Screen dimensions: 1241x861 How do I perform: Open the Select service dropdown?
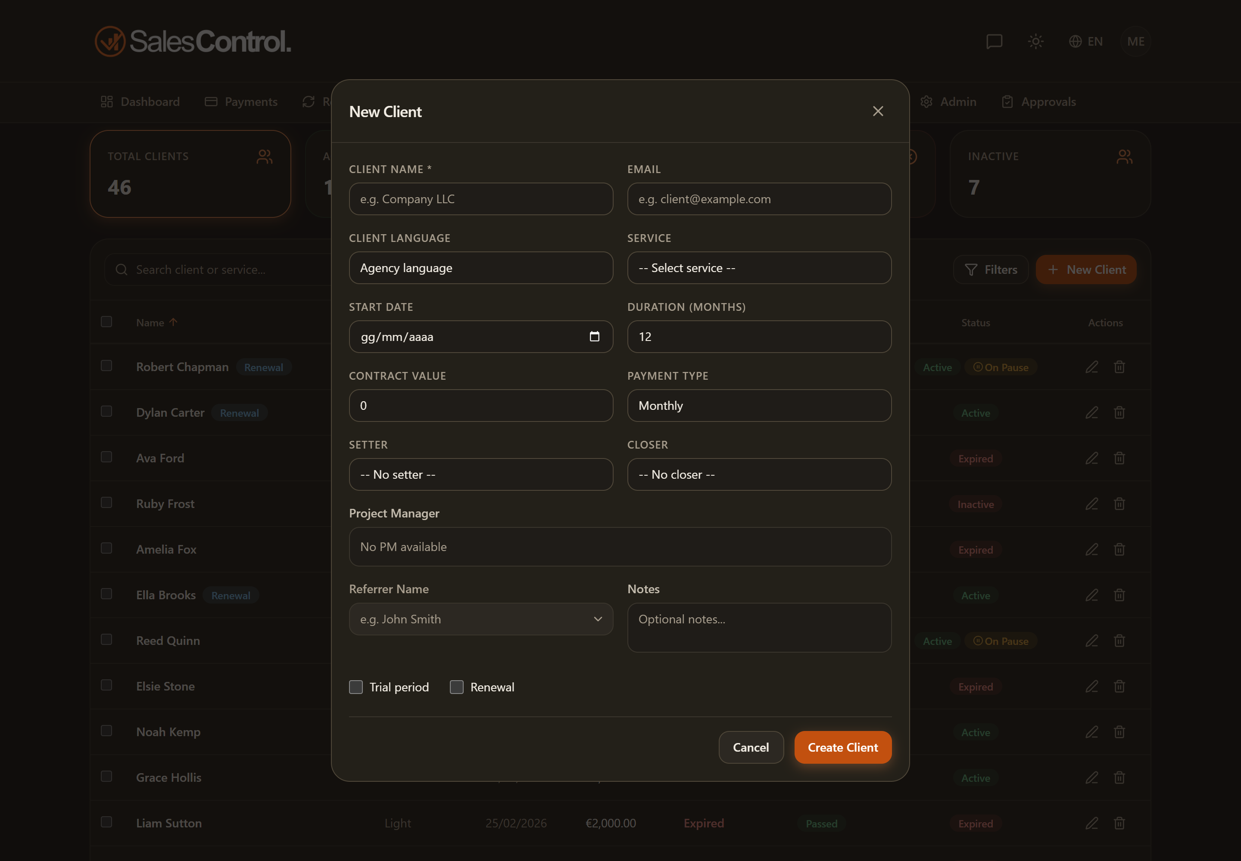click(759, 268)
